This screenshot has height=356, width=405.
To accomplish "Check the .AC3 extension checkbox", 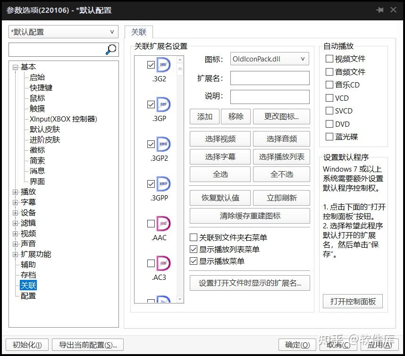I will tap(151, 263).
